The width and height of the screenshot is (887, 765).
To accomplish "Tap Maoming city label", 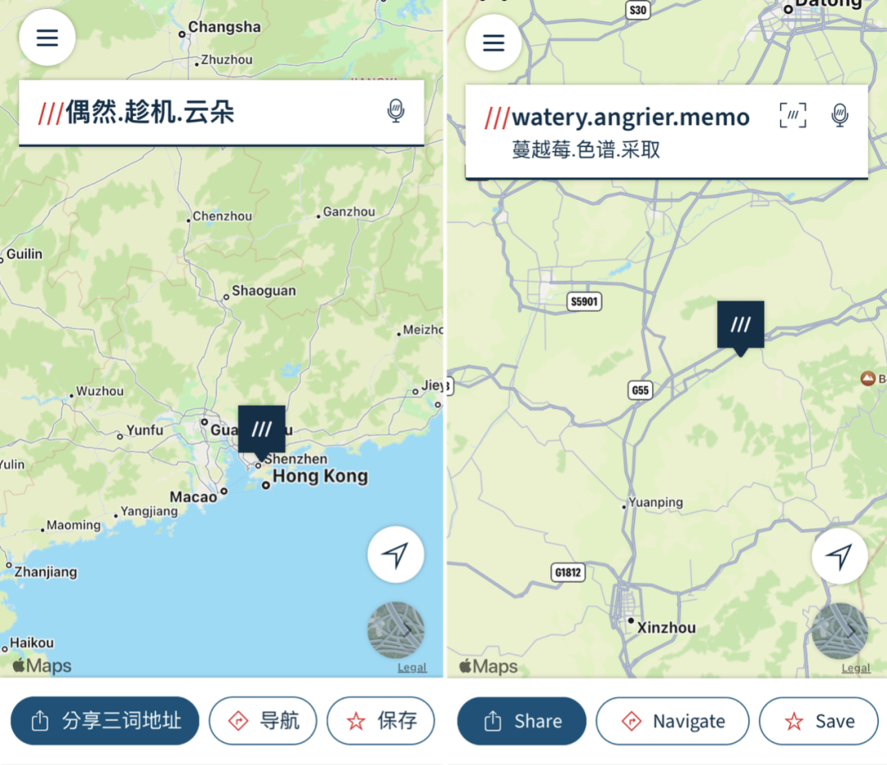I will point(74,525).
